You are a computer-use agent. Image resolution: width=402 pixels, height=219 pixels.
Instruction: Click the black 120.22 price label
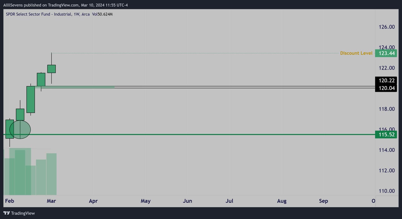pyautogui.click(x=386, y=80)
